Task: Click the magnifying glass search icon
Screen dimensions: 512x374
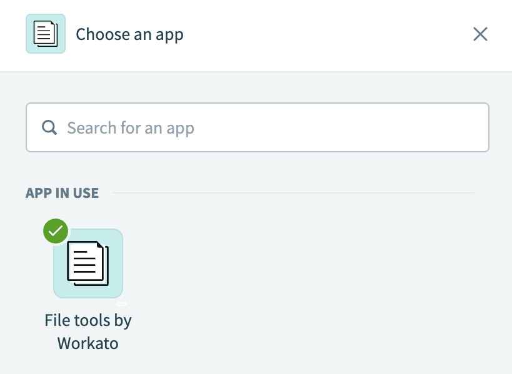Action: (49, 127)
